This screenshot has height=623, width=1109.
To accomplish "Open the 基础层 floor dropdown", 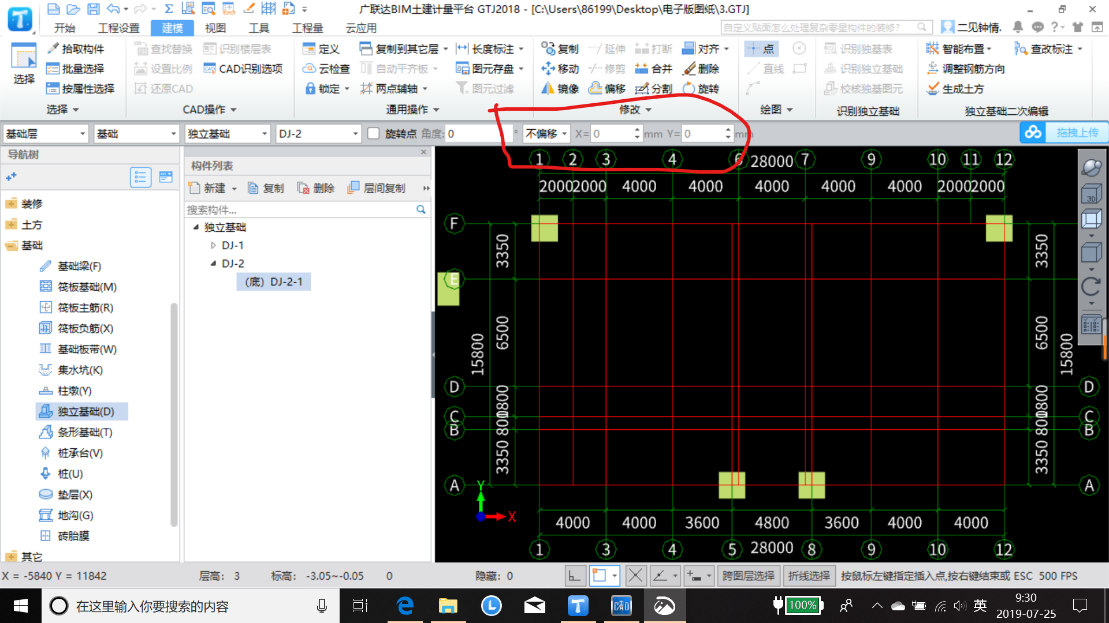I will pyautogui.click(x=45, y=133).
